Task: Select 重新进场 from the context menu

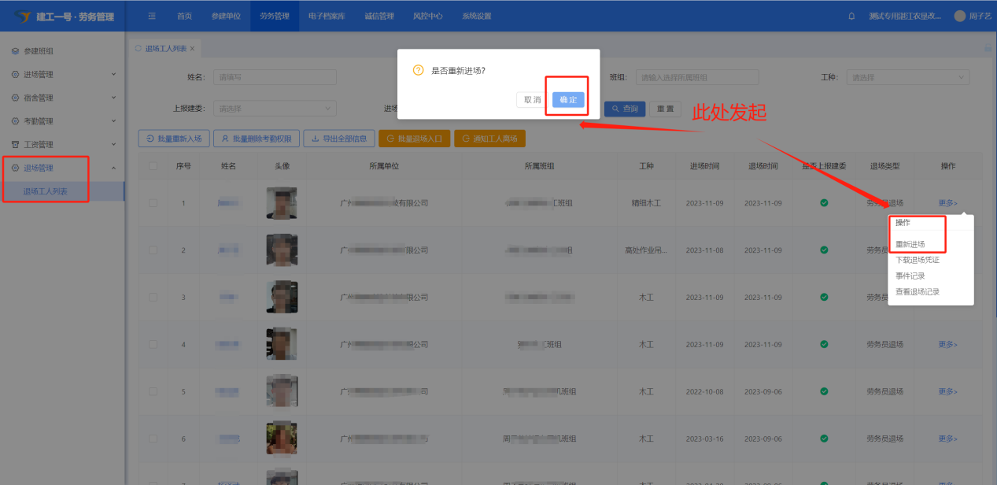Action: 910,244
